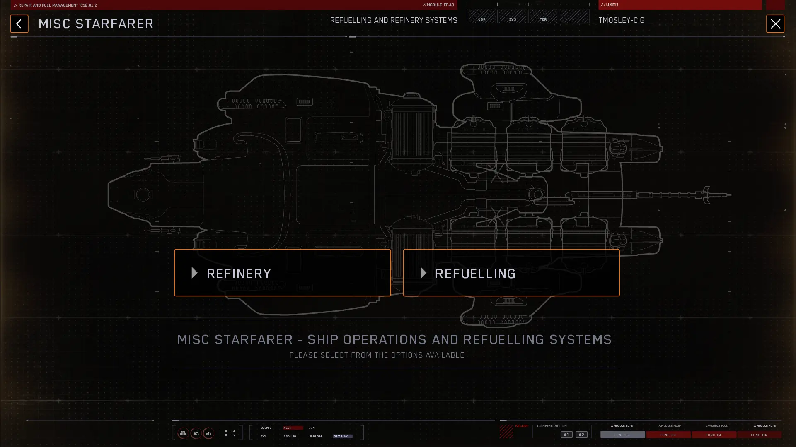The height and width of the screenshot is (447, 796).
Task: Click the middle circular gauge icon
Action: point(196,433)
